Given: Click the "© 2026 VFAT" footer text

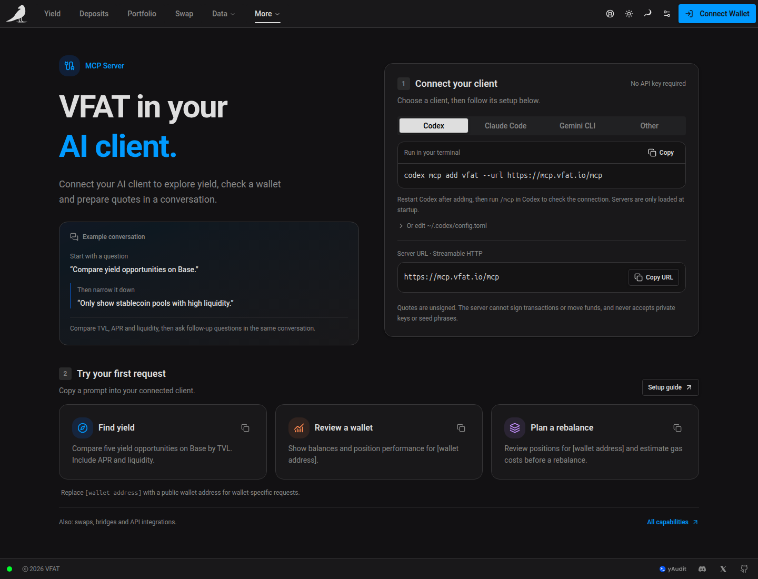Looking at the screenshot, I should 41,569.
